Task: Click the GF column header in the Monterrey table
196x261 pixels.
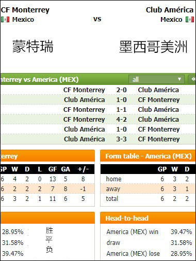Action: [53, 169]
